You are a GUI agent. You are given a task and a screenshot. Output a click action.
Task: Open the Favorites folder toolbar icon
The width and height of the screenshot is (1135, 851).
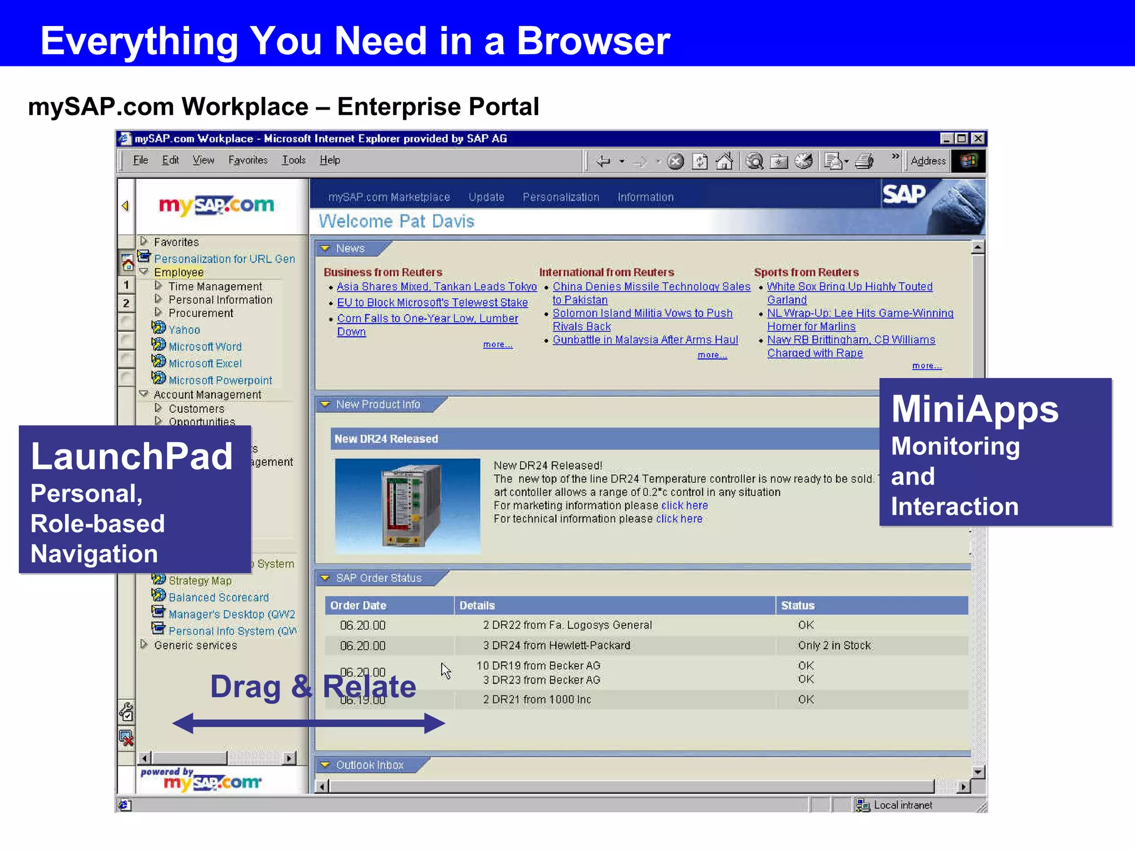779,161
